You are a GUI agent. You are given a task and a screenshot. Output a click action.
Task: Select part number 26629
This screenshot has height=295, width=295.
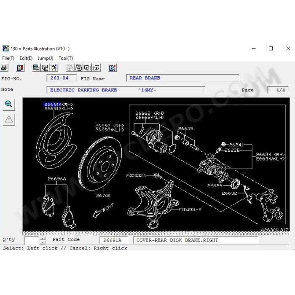215,186
